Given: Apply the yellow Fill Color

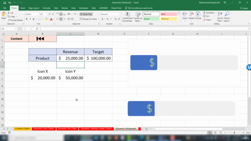Looking at the screenshot, I should click(46, 19).
